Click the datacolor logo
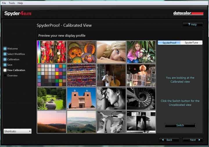This screenshot has height=147, width=209. [188, 13]
